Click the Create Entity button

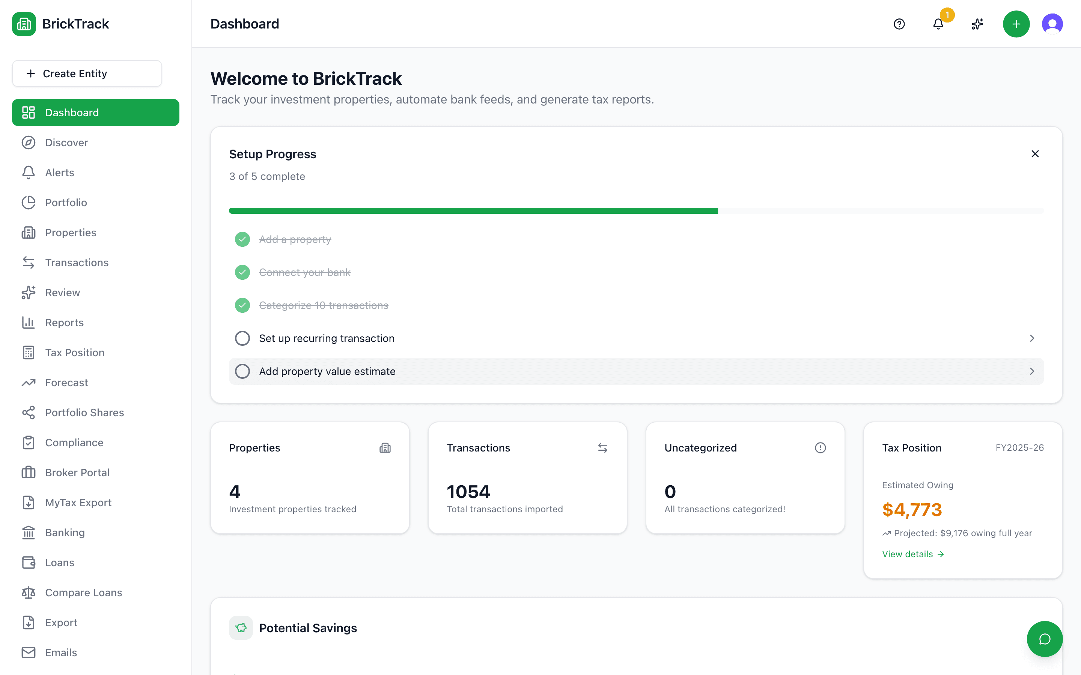pyautogui.click(x=87, y=73)
